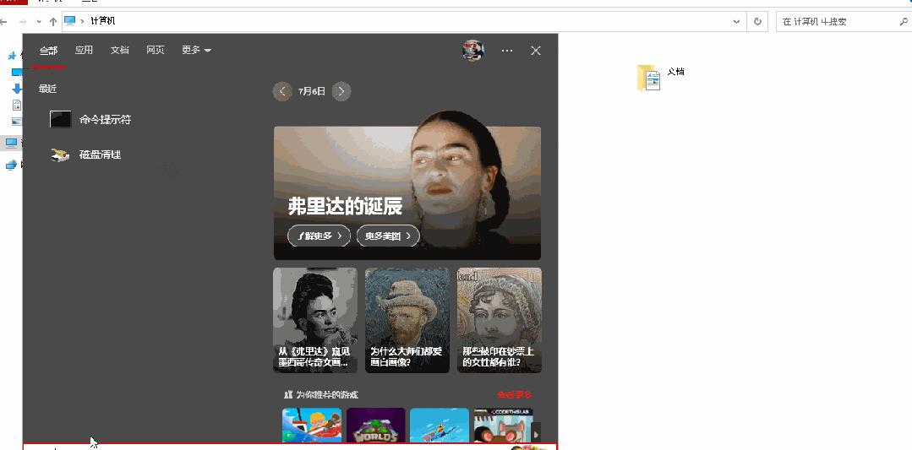912x450 pixels.
Task: Switch to the 全部 tab
Action: coord(48,51)
